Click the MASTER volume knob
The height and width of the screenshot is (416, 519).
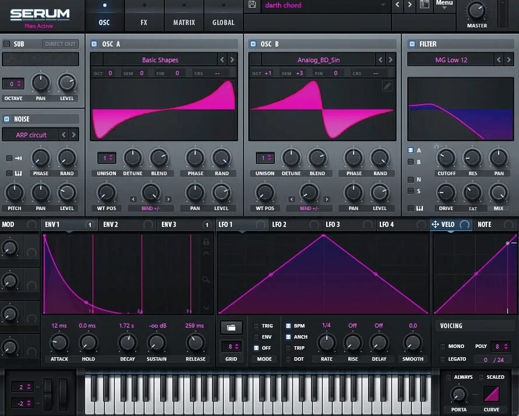point(476,10)
